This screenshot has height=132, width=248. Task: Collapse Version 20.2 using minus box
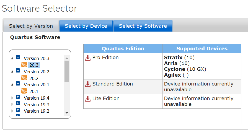(x=18, y=71)
